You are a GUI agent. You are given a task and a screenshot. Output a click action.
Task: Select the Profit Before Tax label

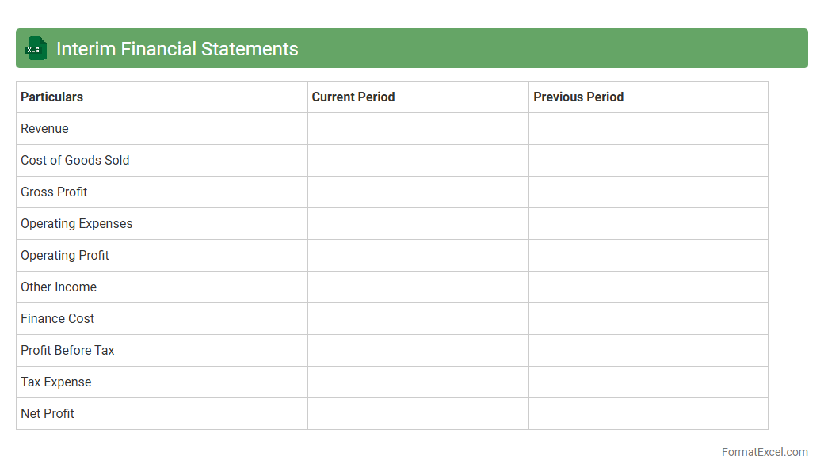67,351
